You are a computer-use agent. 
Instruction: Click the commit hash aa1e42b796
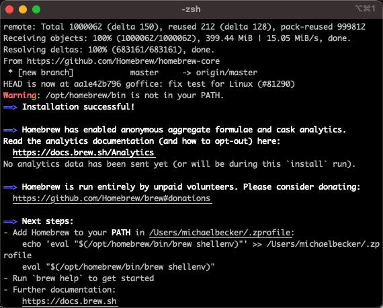coord(97,84)
